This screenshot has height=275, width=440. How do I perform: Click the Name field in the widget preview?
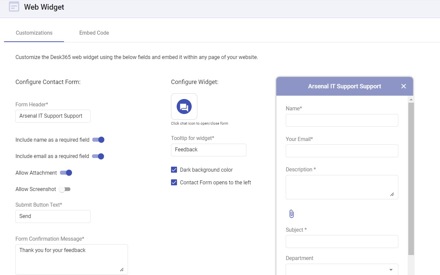pos(342,120)
